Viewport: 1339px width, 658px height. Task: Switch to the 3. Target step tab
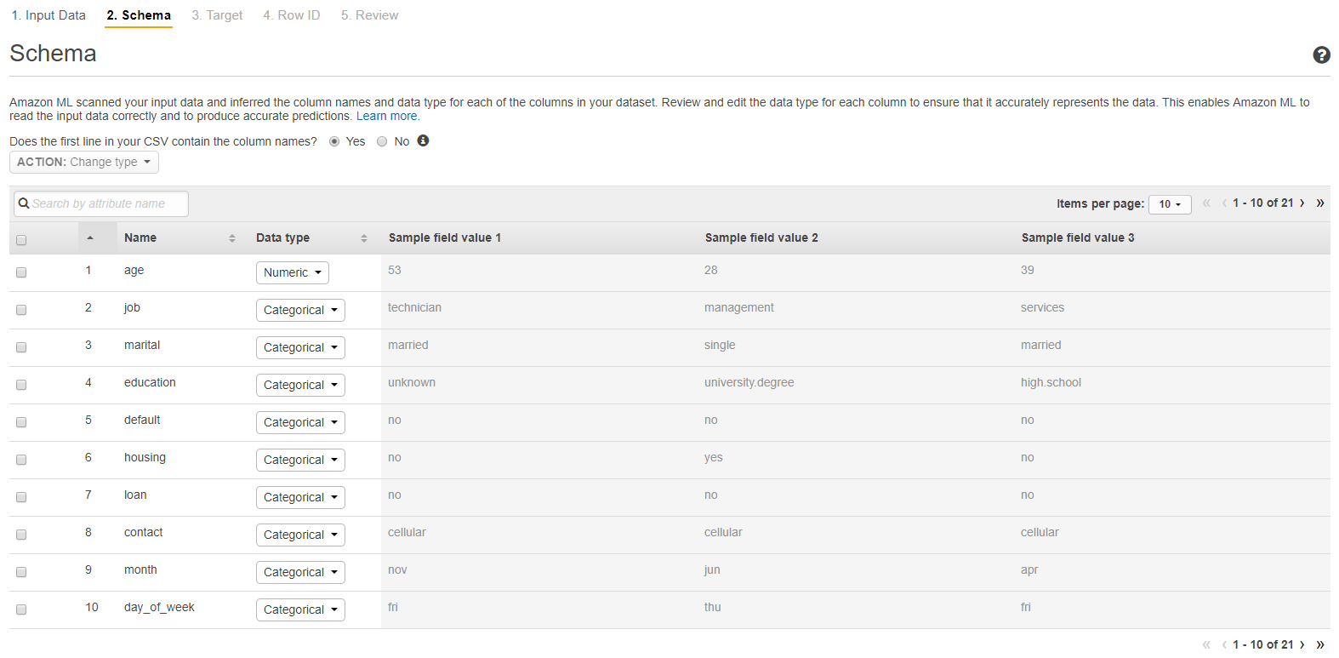tap(217, 15)
